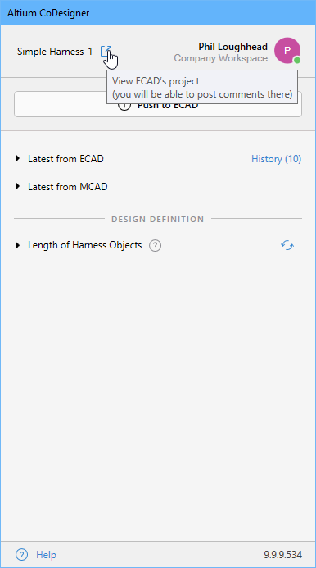Select the Length of Harness Objects label
The width and height of the screenshot is (316, 568).
(84, 245)
